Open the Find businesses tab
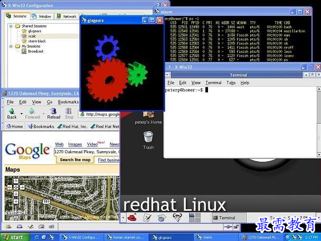This screenshot has width=321, height=241. (x=109, y=160)
